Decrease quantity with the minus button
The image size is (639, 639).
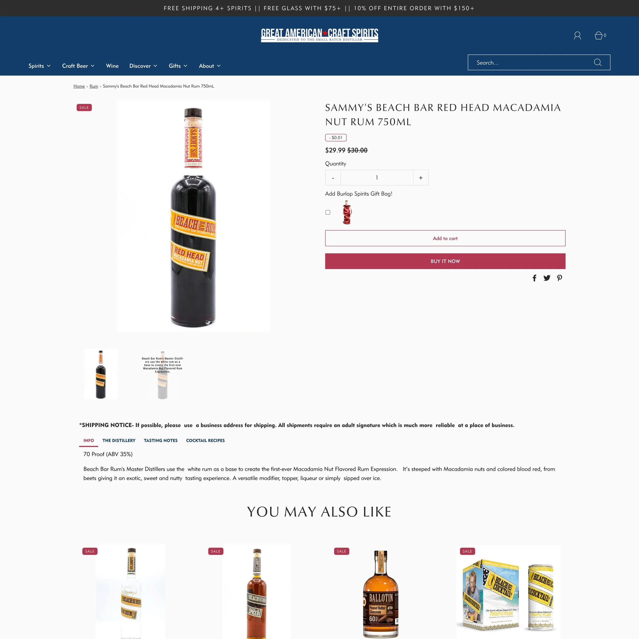(x=333, y=178)
